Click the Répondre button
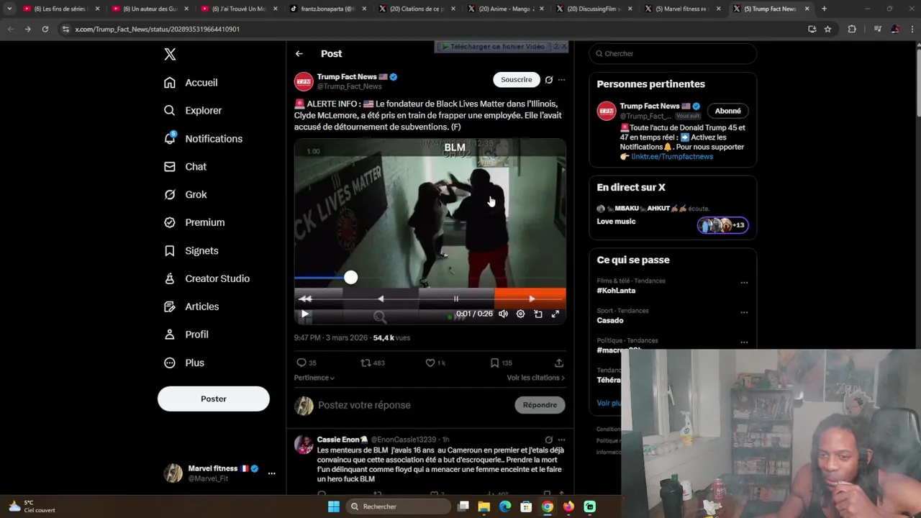 tap(540, 405)
